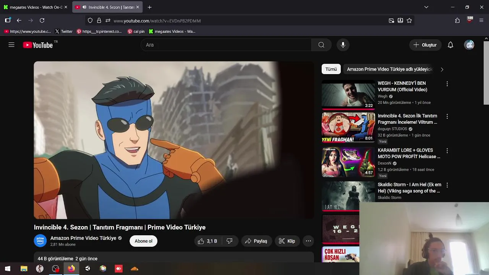This screenshot has height=275, width=489.
Task: Open the three-dot more actions button under the video
Action: click(308, 241)
